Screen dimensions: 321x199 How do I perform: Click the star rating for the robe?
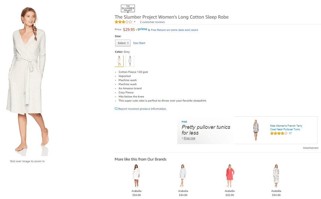[124, 22]
